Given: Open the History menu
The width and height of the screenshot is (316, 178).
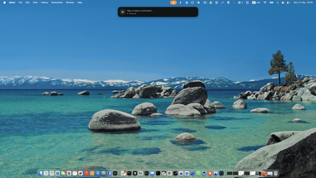Looking at the screenshot, I should [44, 2].
